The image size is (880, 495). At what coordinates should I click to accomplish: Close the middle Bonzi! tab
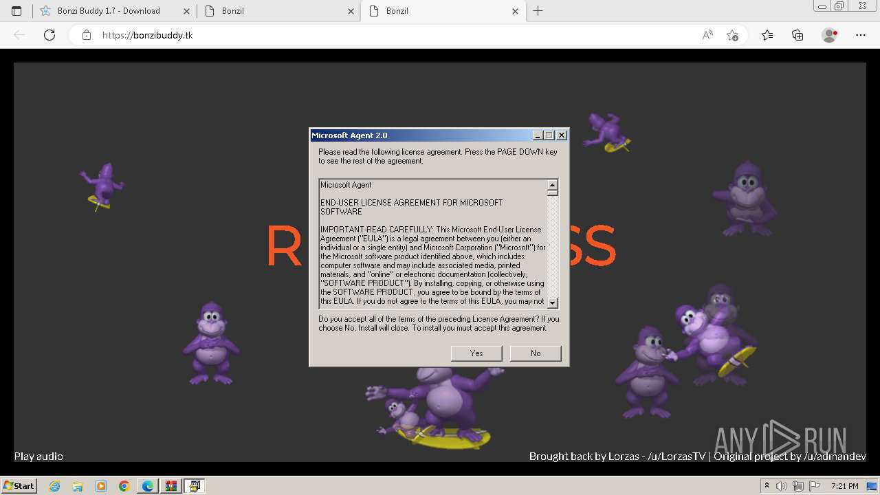[x=351, y=11]
